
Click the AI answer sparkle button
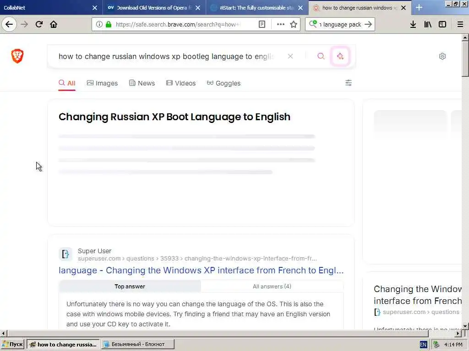340,56
